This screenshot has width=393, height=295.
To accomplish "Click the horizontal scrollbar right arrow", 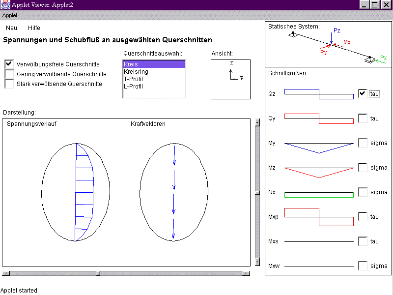I will tap(246, 273).
